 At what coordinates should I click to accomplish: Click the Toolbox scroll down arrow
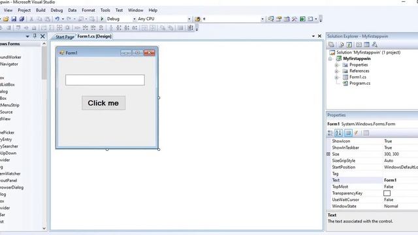tap(44, 228)
